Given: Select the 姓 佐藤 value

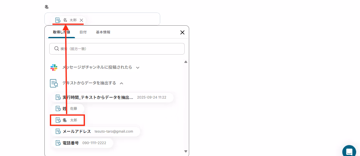Looking at the screenshot, I should (x=68, y=108).
